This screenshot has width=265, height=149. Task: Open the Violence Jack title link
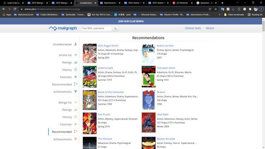105,68
